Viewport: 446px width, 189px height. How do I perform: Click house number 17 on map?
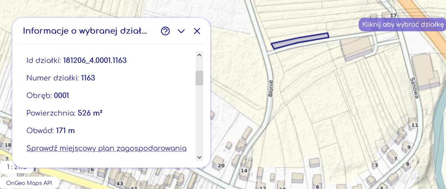[393, 15]
